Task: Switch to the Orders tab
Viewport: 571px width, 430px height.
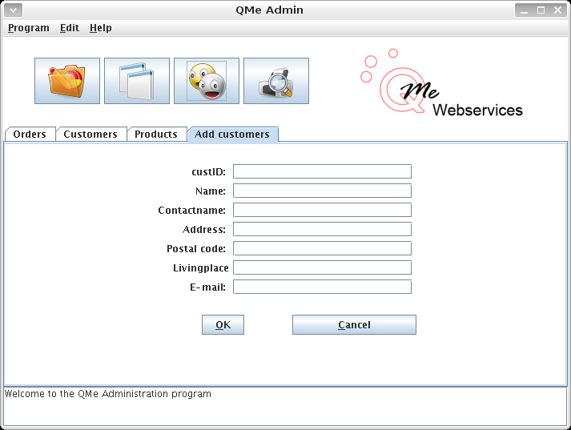Action: tap(30, 135)
